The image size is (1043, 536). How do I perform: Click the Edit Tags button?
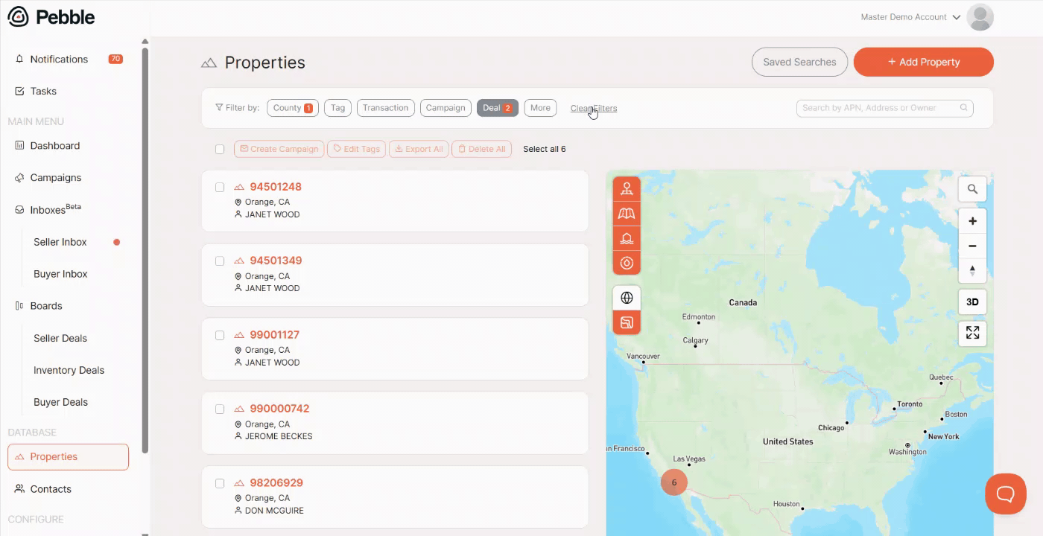[357, 149]
